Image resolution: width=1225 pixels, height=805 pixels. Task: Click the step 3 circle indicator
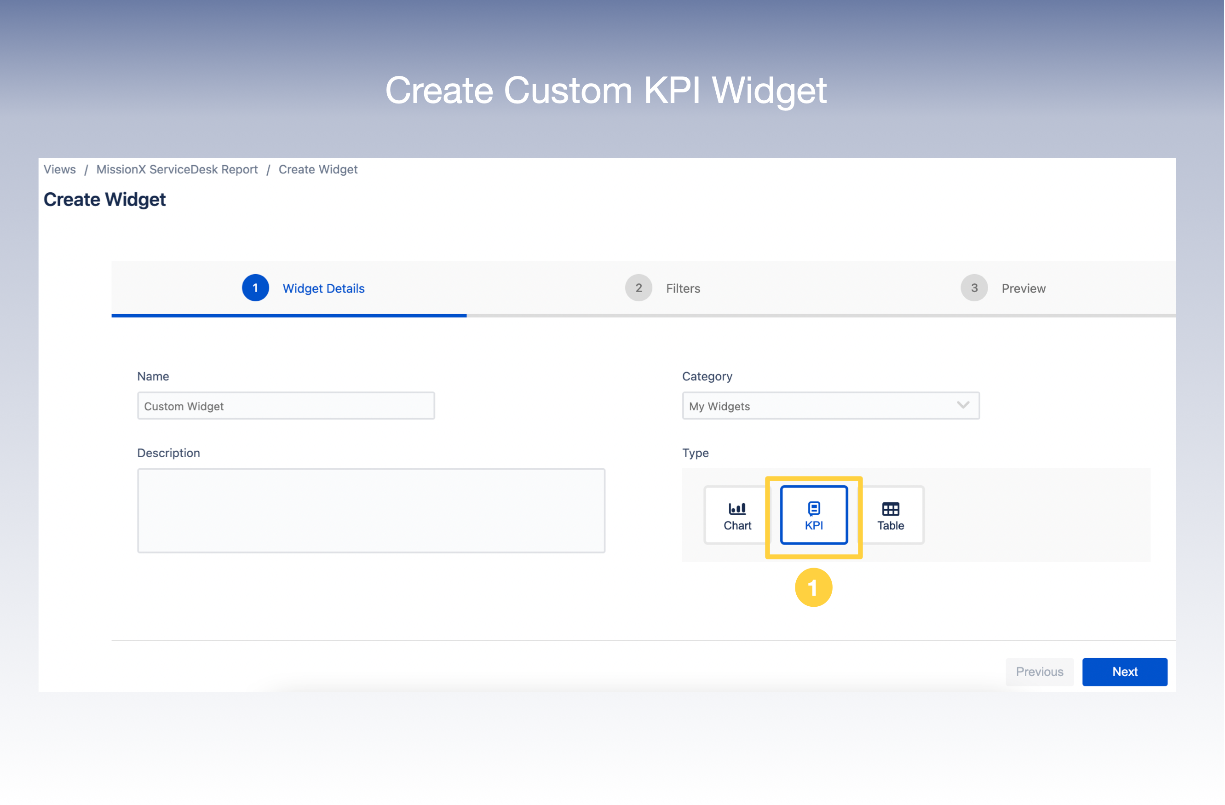(x=974, y=288)
